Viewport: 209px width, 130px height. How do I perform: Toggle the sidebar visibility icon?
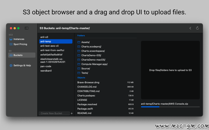(x=26, y=28)
